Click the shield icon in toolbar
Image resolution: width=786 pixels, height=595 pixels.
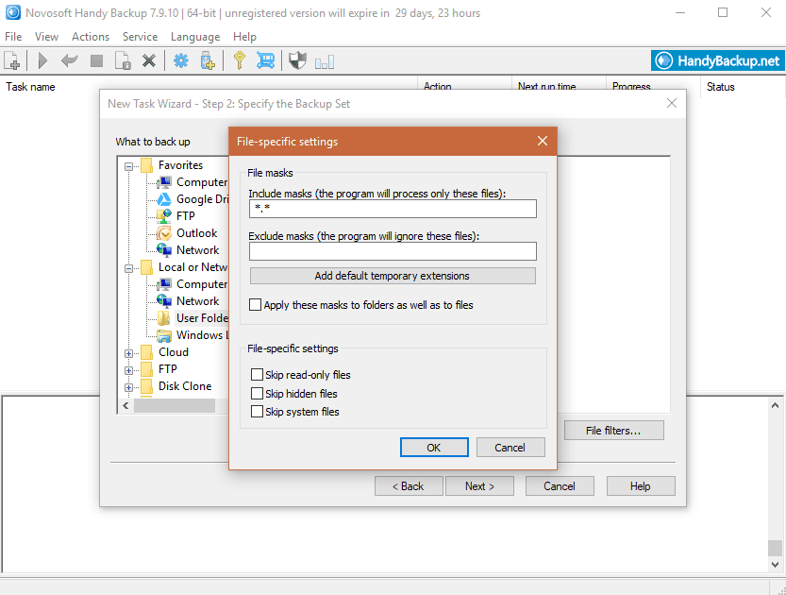[298, 61]
